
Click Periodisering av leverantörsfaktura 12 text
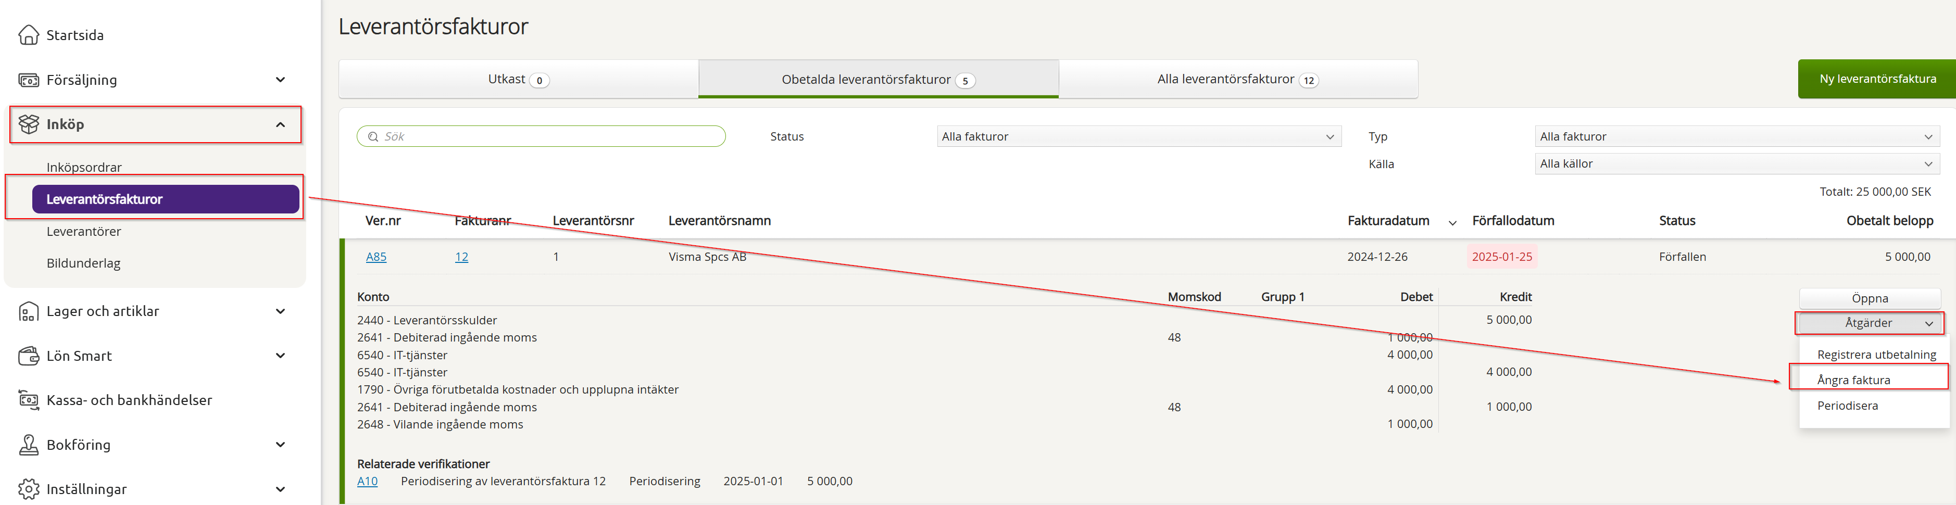[x=503, y=482]
